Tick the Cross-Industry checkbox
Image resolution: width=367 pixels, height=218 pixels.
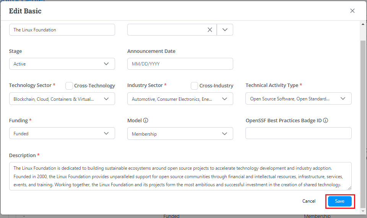tap(194, 86)
